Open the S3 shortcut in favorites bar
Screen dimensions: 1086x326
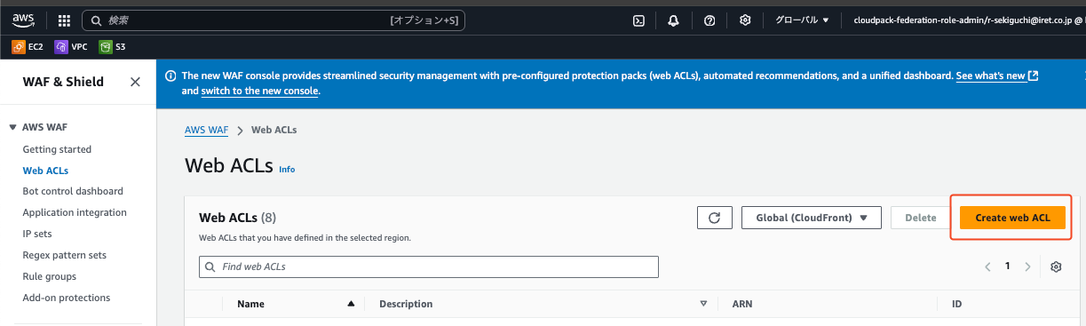[113, 46]
